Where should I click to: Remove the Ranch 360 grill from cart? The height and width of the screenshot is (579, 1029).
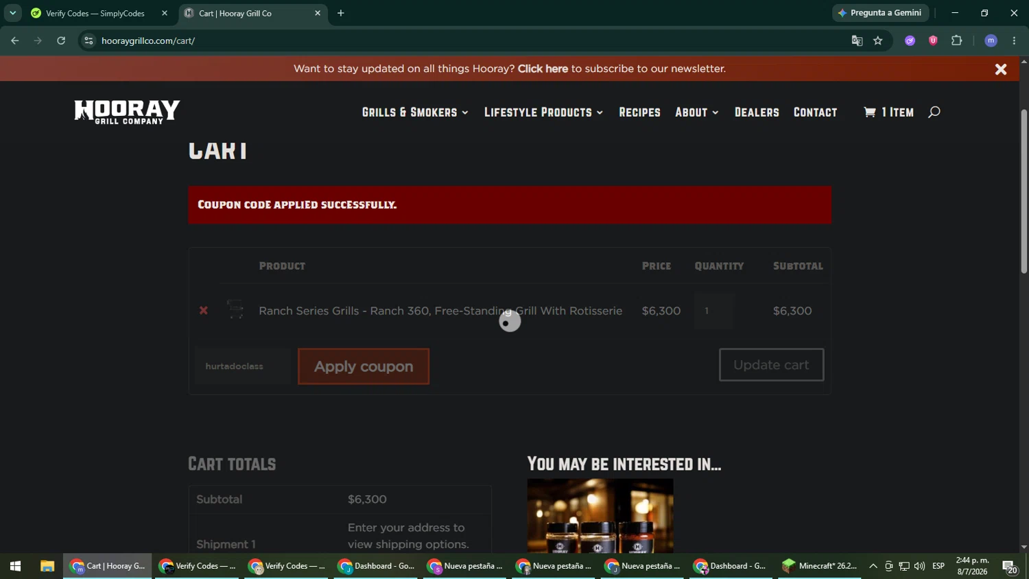[204, 311]
